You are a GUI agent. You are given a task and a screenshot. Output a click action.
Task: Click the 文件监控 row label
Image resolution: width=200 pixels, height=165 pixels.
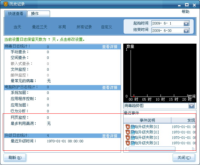[x=19, y=69]
